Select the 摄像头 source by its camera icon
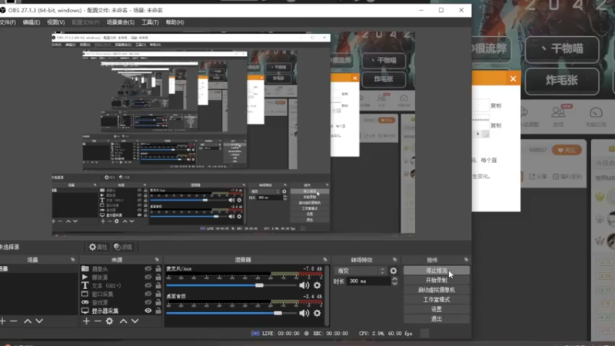Viewport: 615px width, 346px height. [x=85, y=268]
